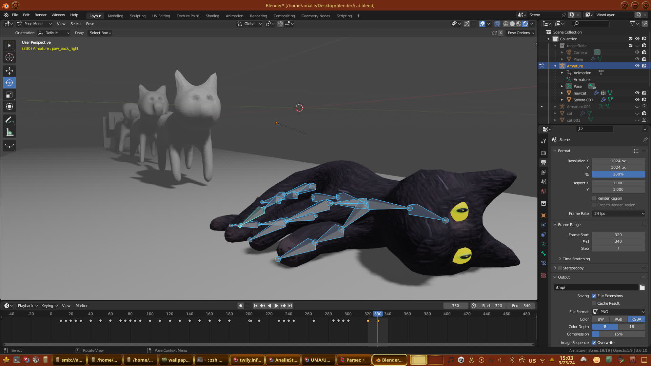Enable Render Region checkbox
651x366 pixels.
pos(594,198)
